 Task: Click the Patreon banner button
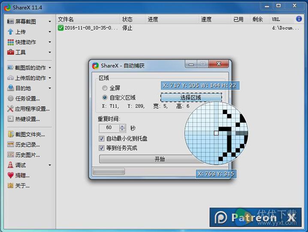[256, 217]
